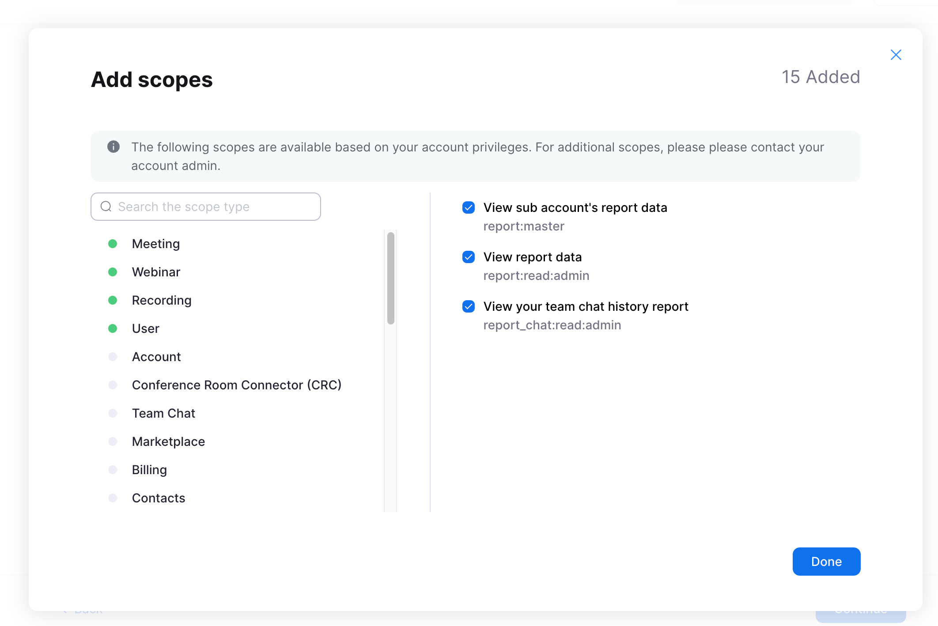The image size is (938, 626).
Task: Click the green status dot next to Meeting
Action: [x=113, y=243]
